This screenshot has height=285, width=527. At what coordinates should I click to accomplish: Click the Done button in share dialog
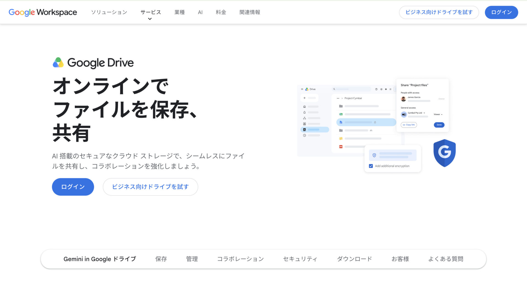pyautogui.click(x=439, y=125)
